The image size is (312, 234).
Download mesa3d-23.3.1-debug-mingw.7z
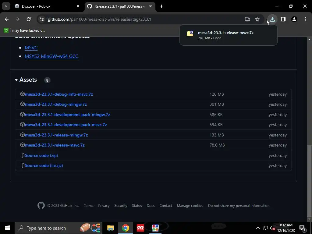coord(56,104)
